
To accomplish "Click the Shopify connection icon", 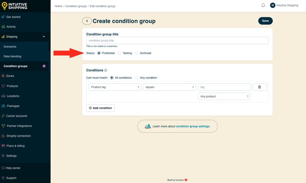I will [3, 136].
